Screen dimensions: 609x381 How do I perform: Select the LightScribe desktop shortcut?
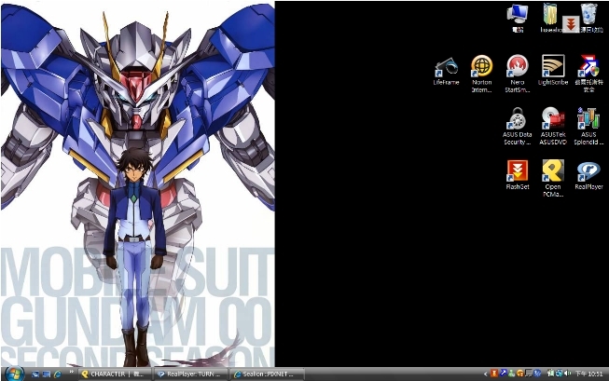coord(553,70)
